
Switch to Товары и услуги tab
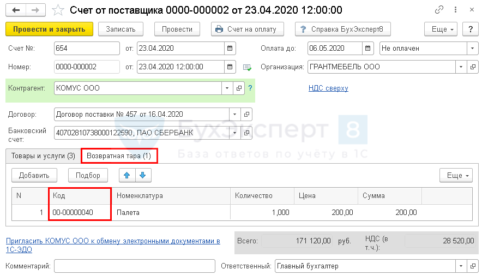pos(41,156)
